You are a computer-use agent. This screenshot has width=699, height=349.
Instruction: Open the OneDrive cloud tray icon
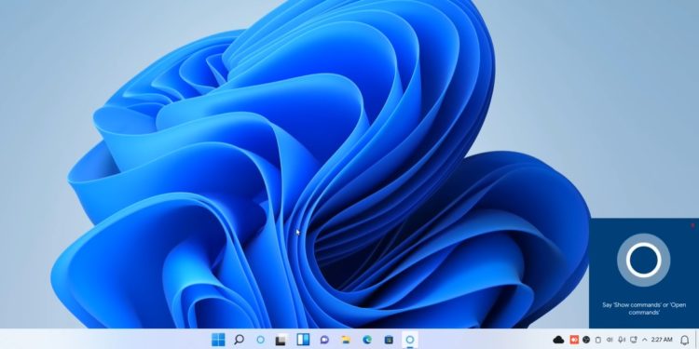[x=558, y=340]
